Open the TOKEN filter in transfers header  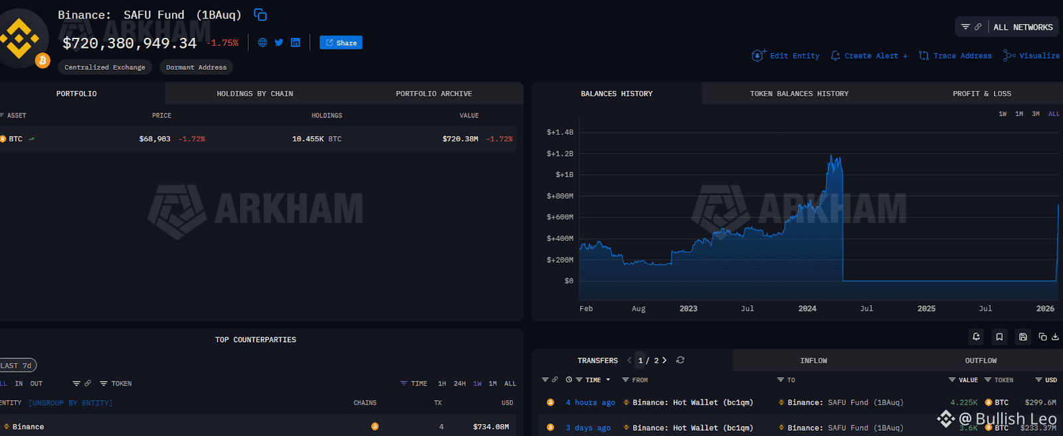999,380
